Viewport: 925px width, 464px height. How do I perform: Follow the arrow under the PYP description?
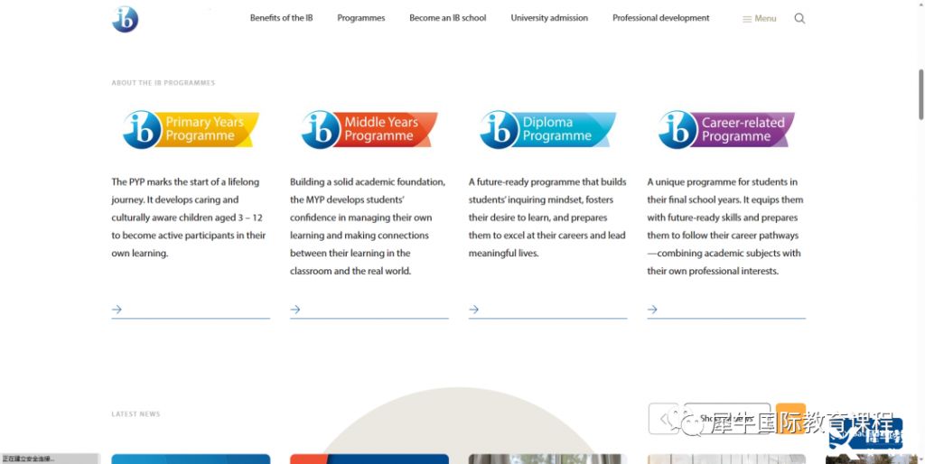[117, 310]
